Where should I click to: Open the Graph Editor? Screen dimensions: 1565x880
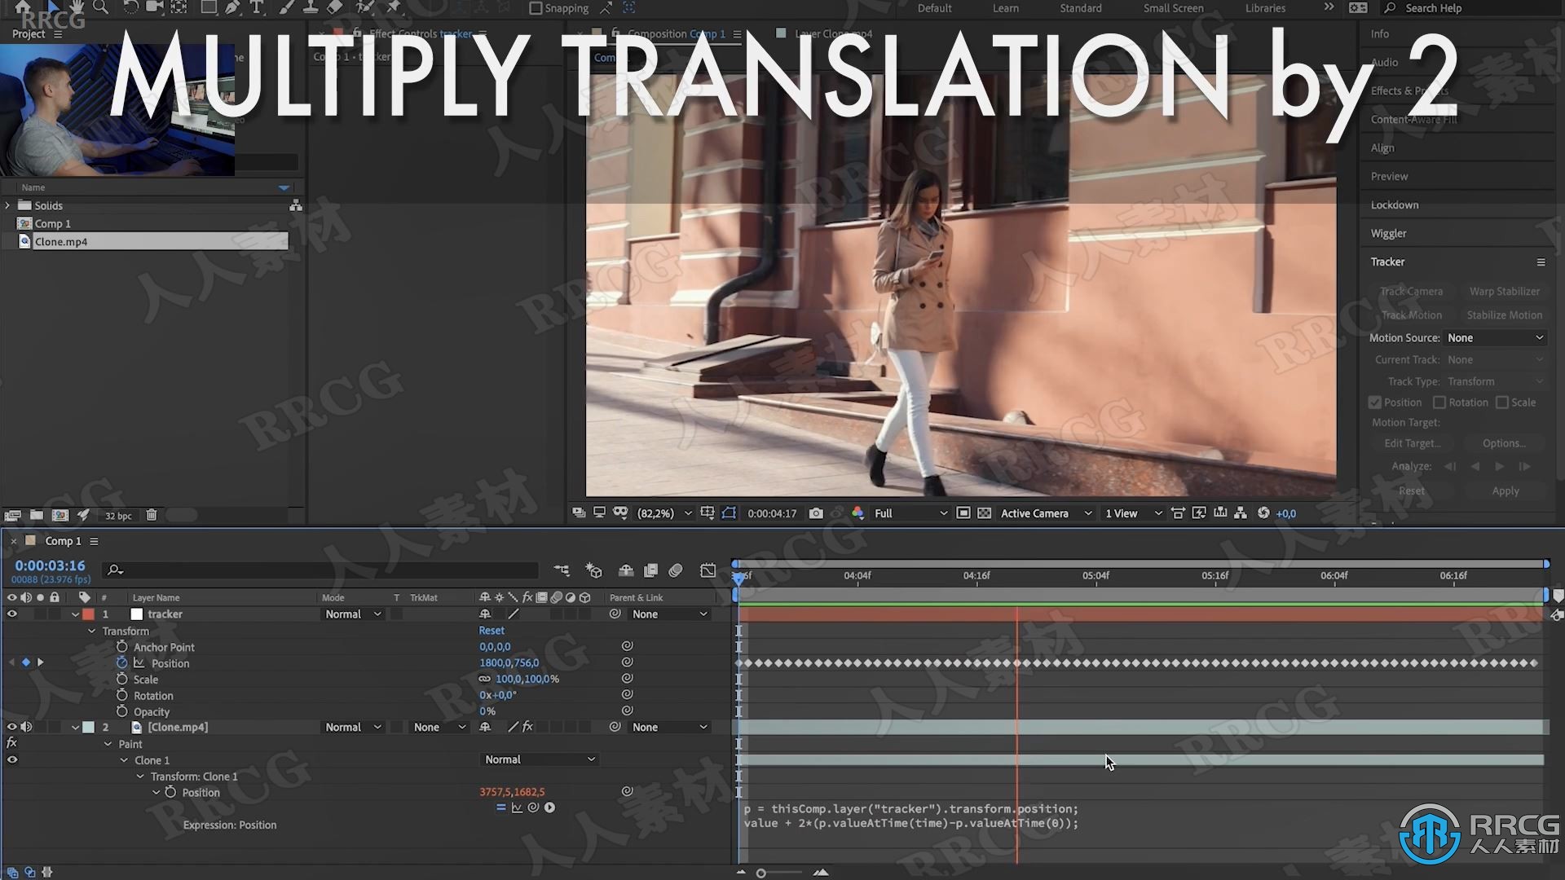pyautogui.click(x=708, y=570)
